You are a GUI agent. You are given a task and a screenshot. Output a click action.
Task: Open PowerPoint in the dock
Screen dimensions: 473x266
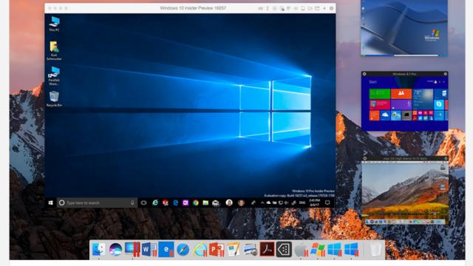coord(217,250)
